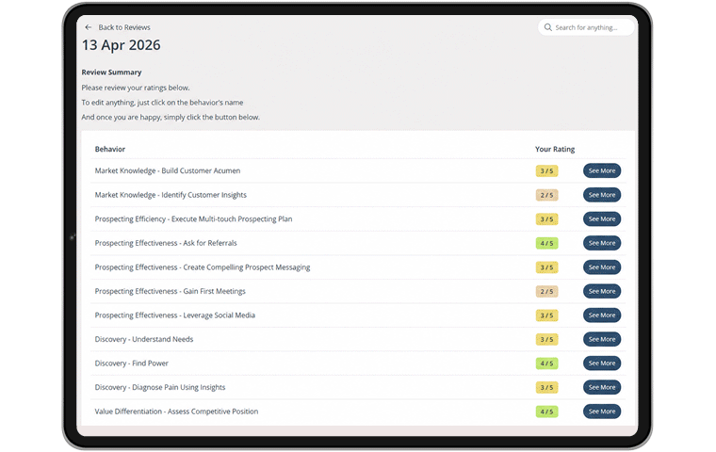See More for Identify Customer Insights
This screenshot has width=716, height=452.
602,195
